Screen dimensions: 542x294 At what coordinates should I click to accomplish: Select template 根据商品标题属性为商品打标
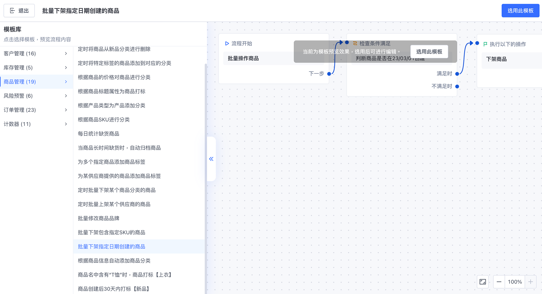click(x=139, y=91)
